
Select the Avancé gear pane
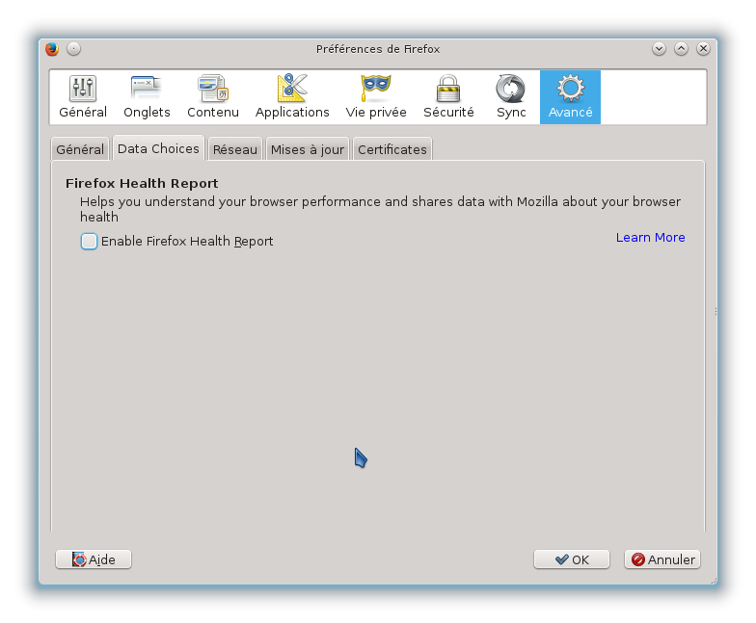(570, 96)
